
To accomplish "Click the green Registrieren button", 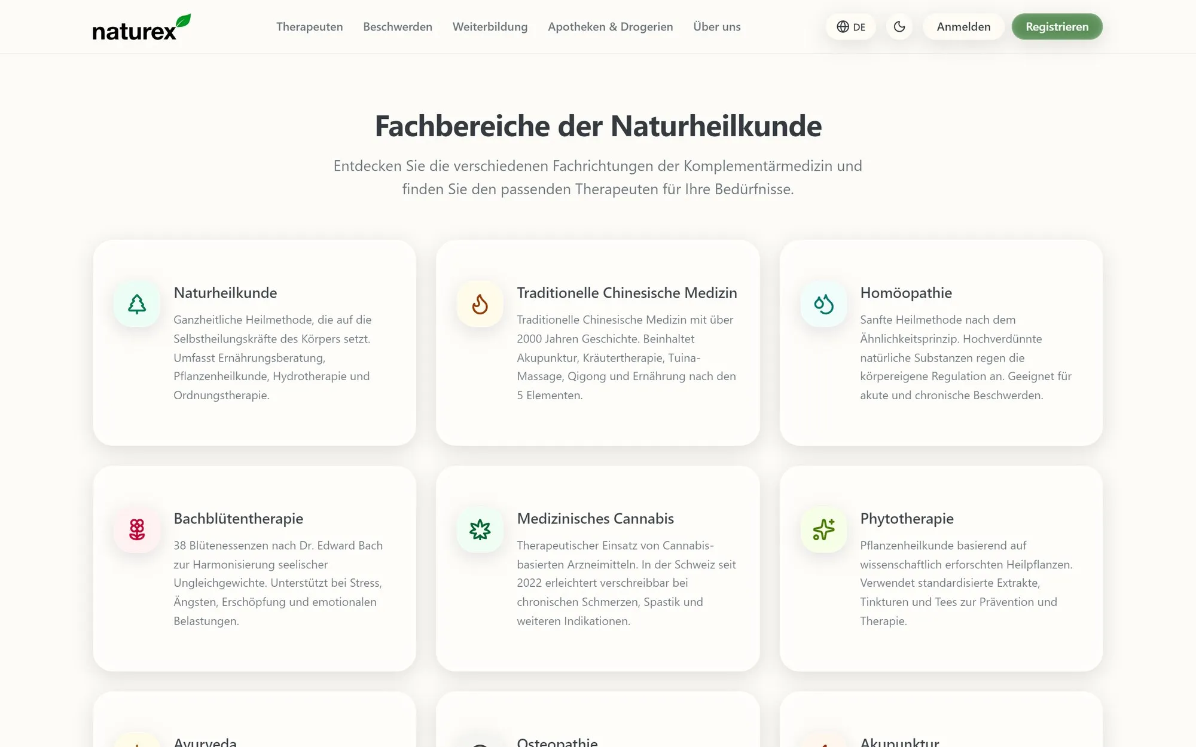I will click(1057, 27).
